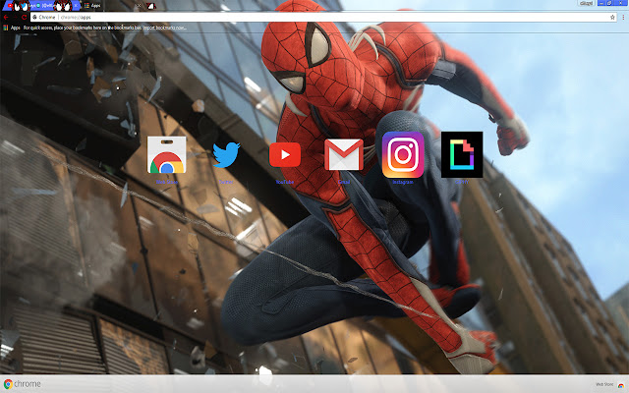Click the profile name button in title bar
The height and width of the screenshot is (393, 629).
(x=586, y=3)
